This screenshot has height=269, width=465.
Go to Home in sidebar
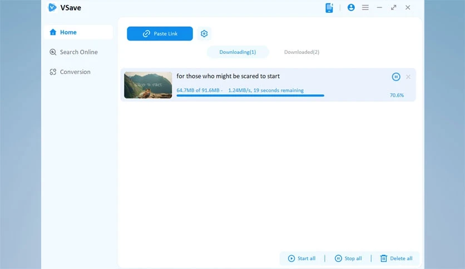(x=78, y=32)
